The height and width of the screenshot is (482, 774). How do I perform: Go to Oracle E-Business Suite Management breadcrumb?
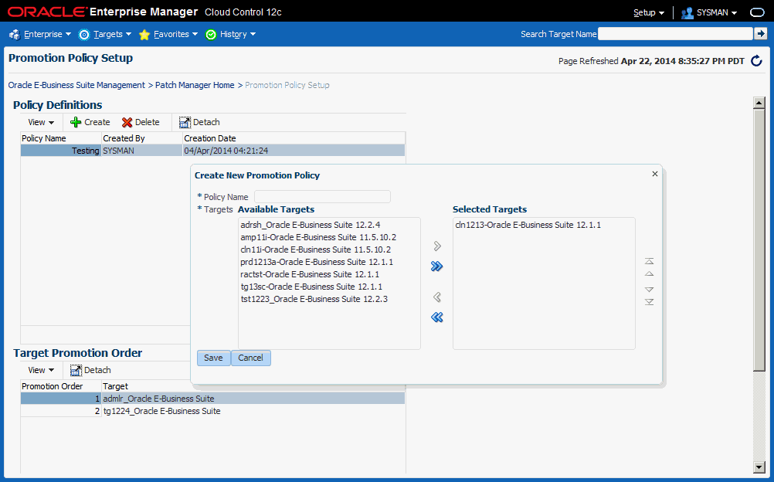click(x=76, y=85)
